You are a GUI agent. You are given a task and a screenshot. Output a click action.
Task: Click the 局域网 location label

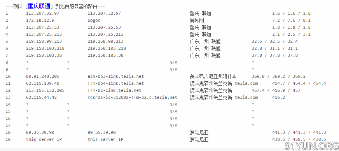click(197, 21)
